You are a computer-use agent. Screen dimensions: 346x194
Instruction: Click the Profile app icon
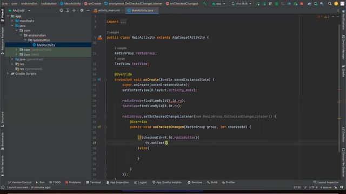pyautogui.click(x=289, y=4)
